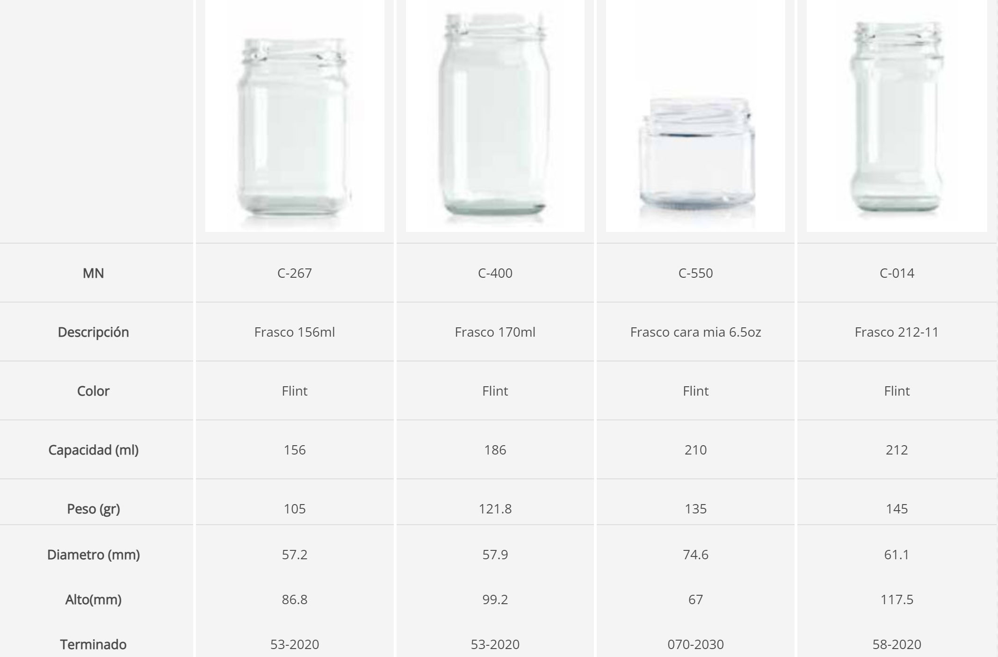View the C-014 jar product image
The image size is (998, 657).
(897, 117)
